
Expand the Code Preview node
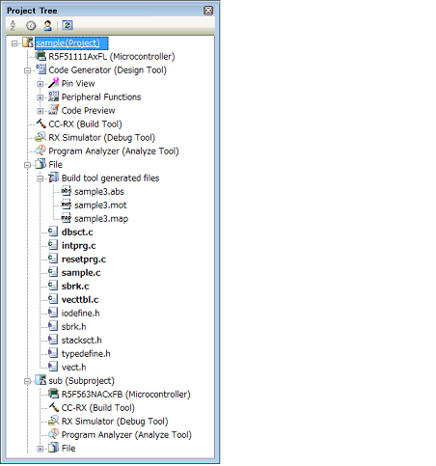pyautogui.click(x=41, y=111)
